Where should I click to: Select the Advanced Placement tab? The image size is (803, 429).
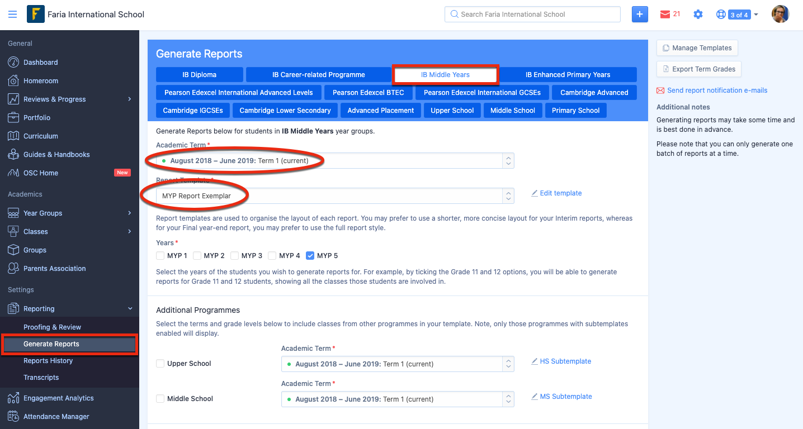coord(381,111)
